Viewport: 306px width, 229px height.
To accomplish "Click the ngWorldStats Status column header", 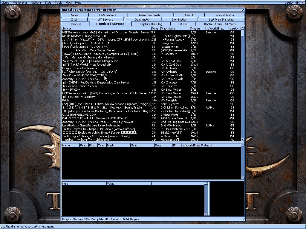I will point(196,145).
